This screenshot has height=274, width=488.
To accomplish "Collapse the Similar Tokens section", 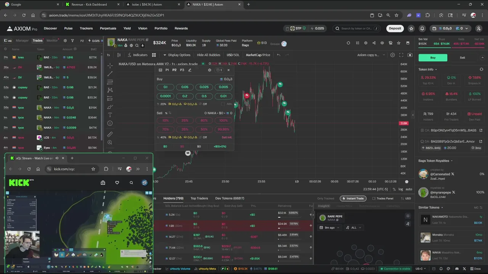I will coord(431,207).
